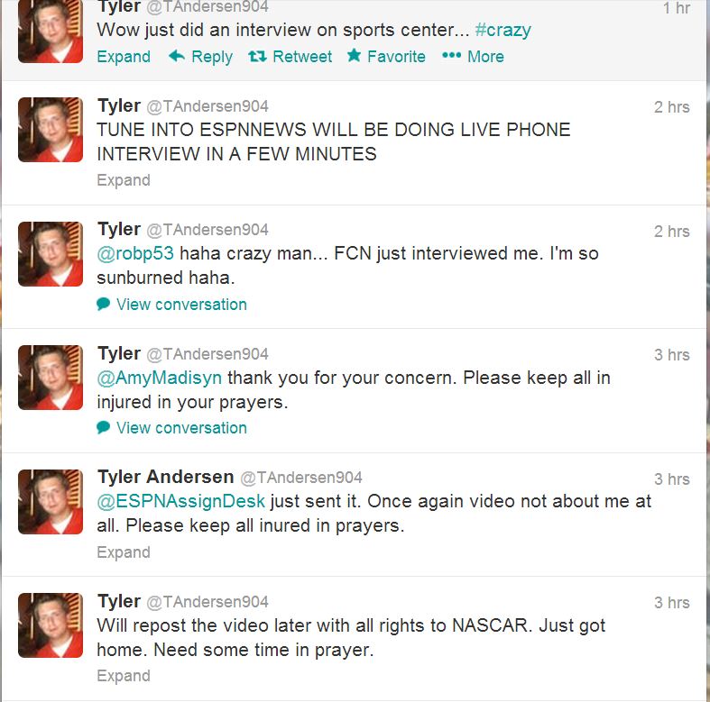Click the Reply arrow icon on top tweet
Image resolution: width=710 pixels, height=702 pixels.
pos(177,56)
